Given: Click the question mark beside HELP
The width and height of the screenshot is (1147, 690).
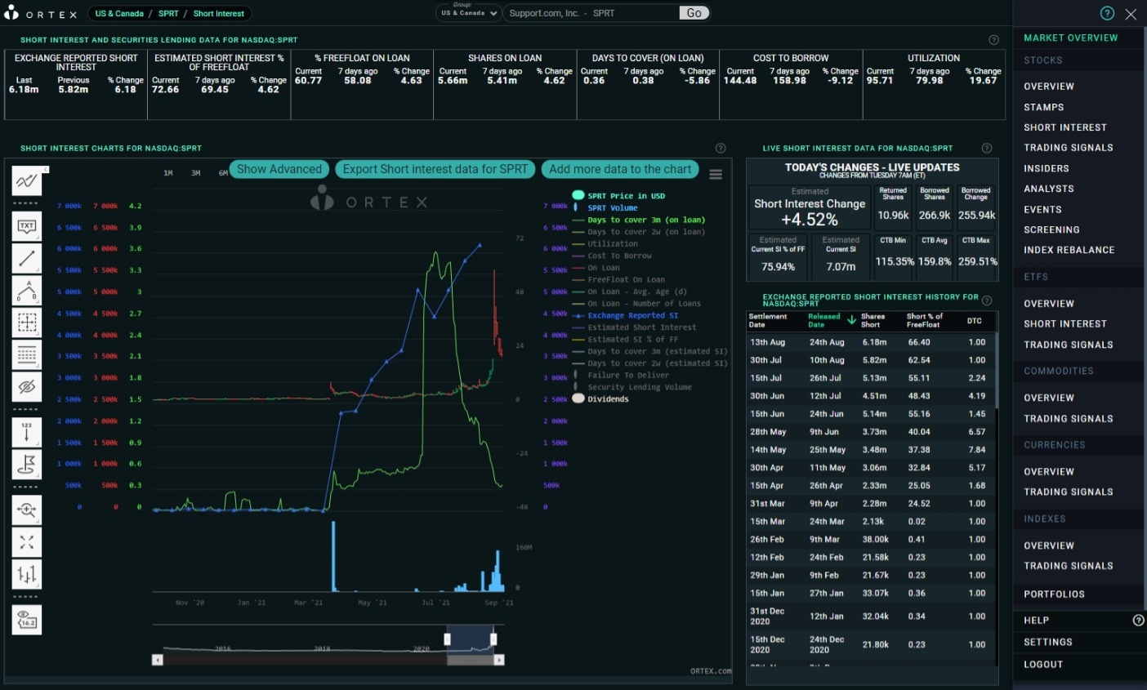Looking at the screenshot, I should pos(1138,621).
